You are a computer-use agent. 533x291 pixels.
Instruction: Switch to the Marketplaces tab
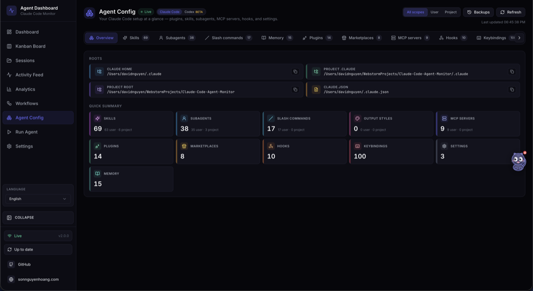(362, 38)
